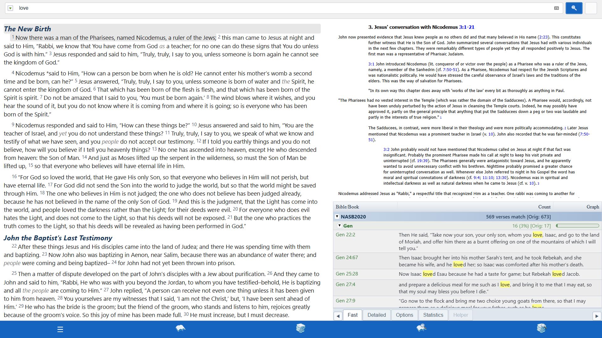The image size is (602, 338).
Task: Open the Options search tab
Action: pyautogui.click(x=404, y=315)
